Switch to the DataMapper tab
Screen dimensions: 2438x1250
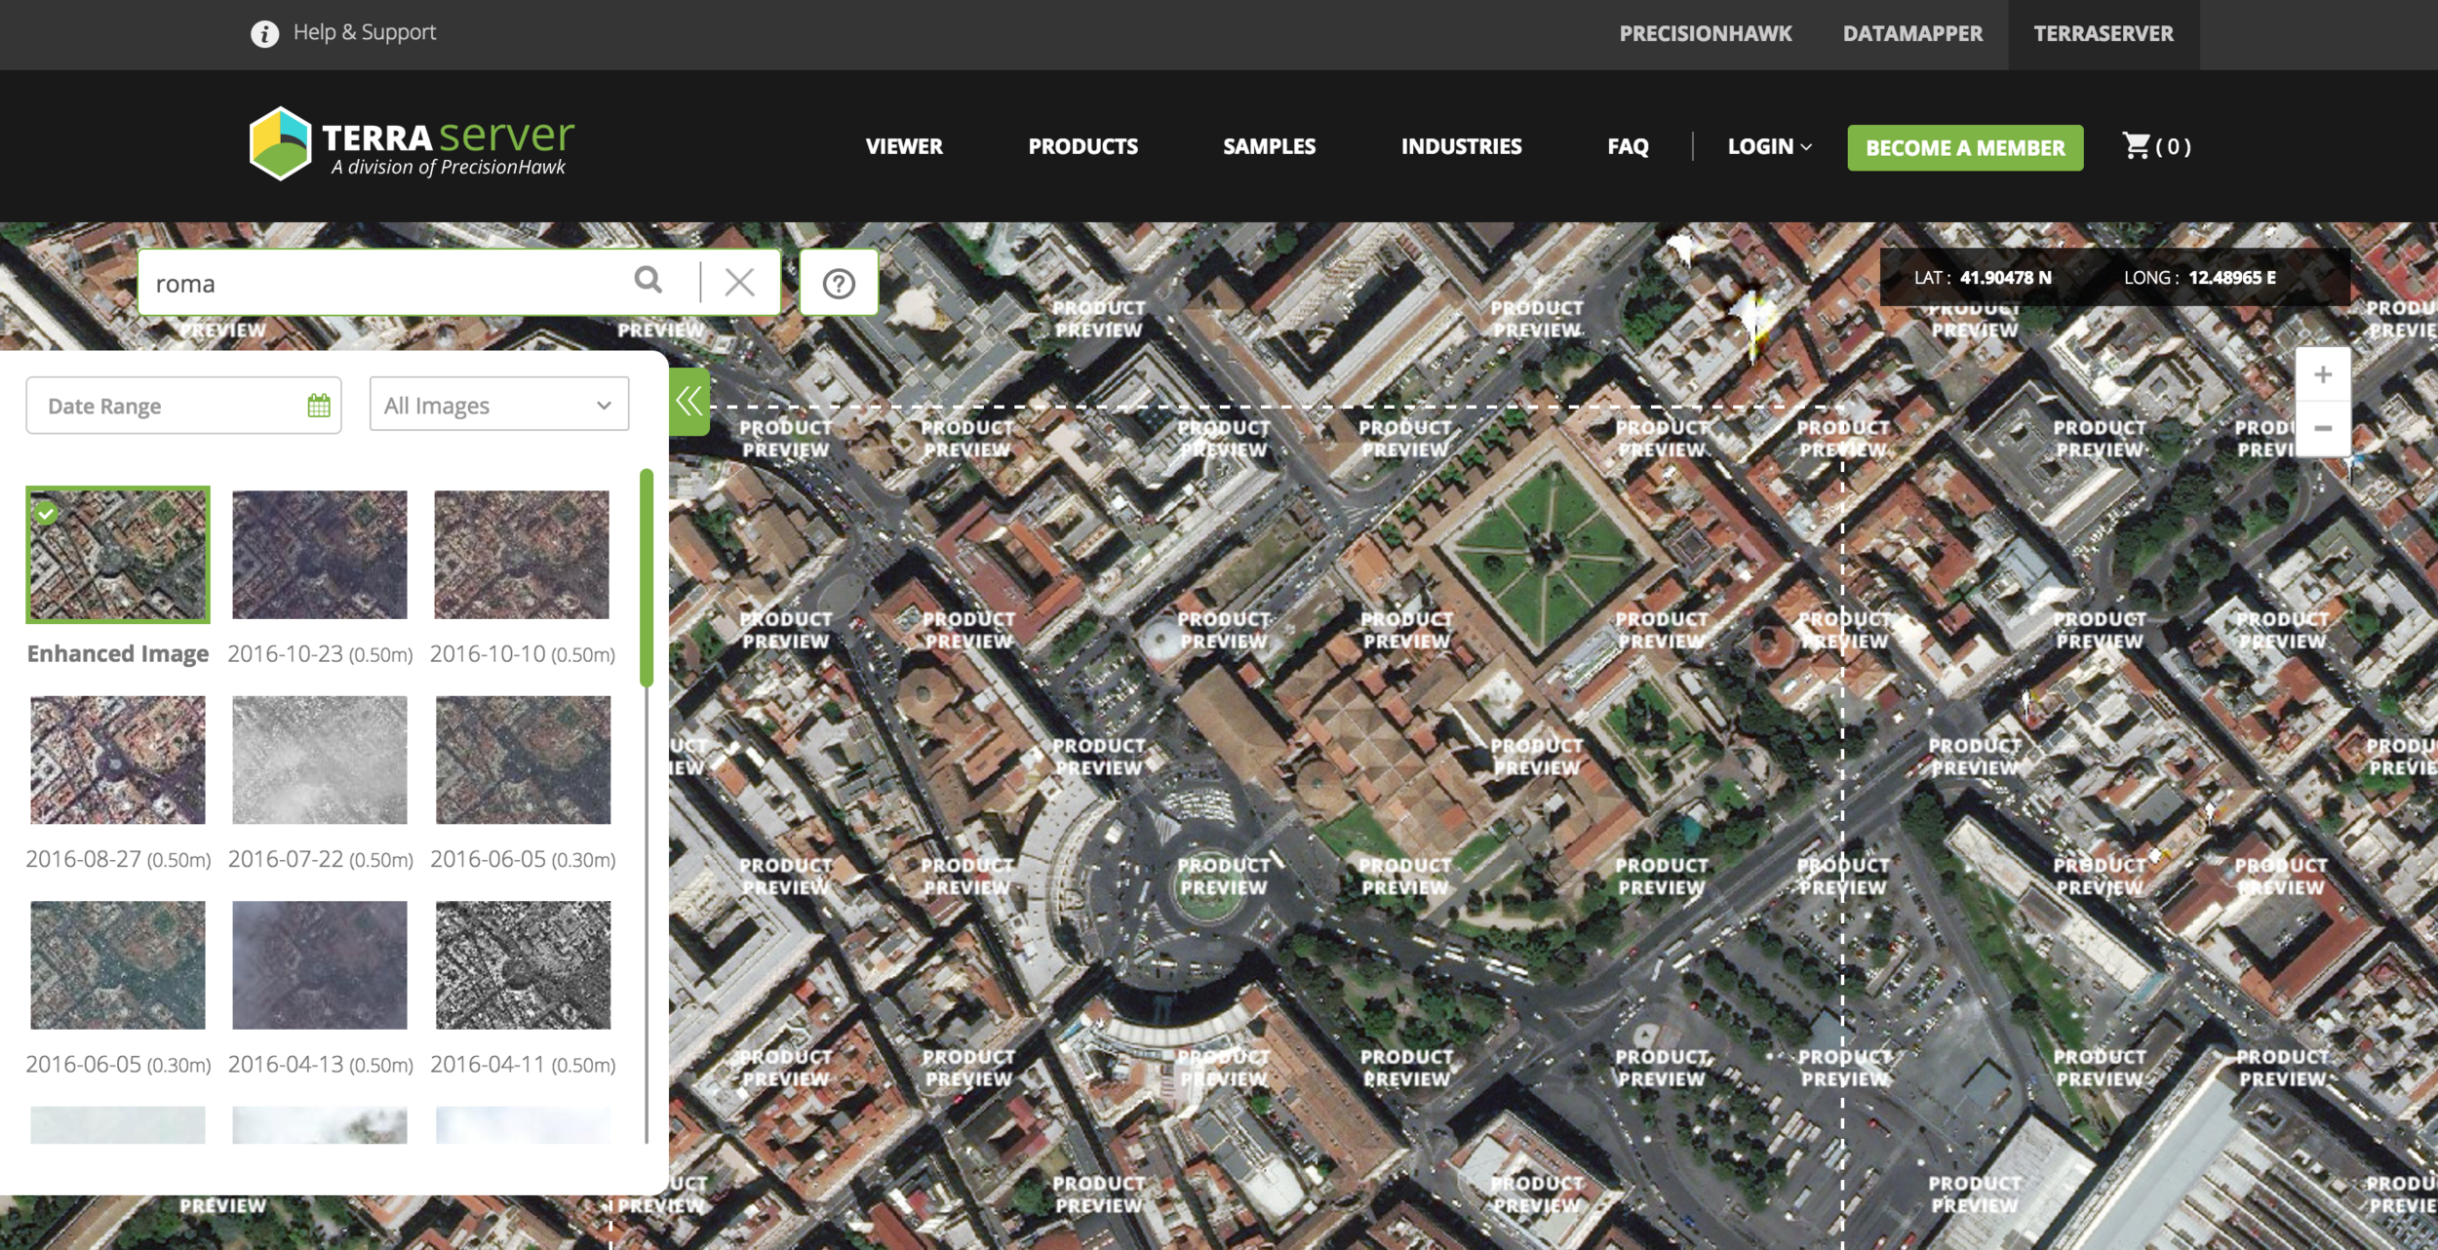tap(1911, 34)
